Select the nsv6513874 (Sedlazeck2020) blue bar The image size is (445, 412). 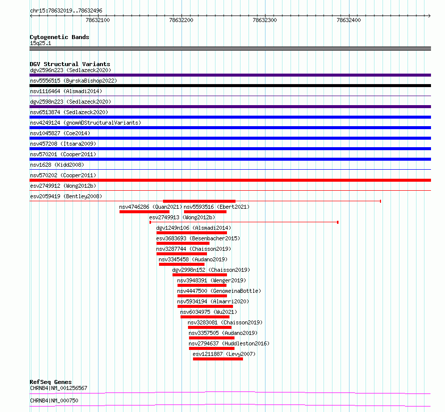tap(230, 117)
